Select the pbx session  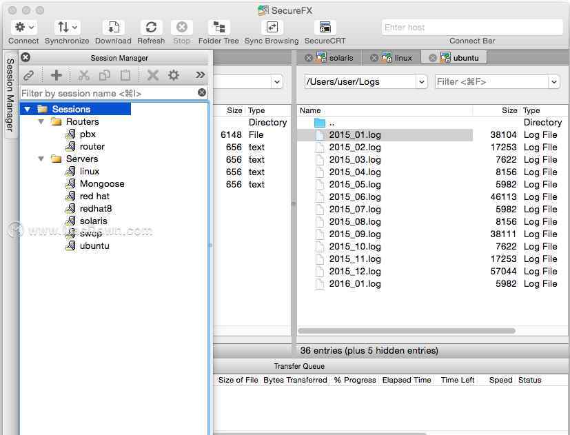88,134
